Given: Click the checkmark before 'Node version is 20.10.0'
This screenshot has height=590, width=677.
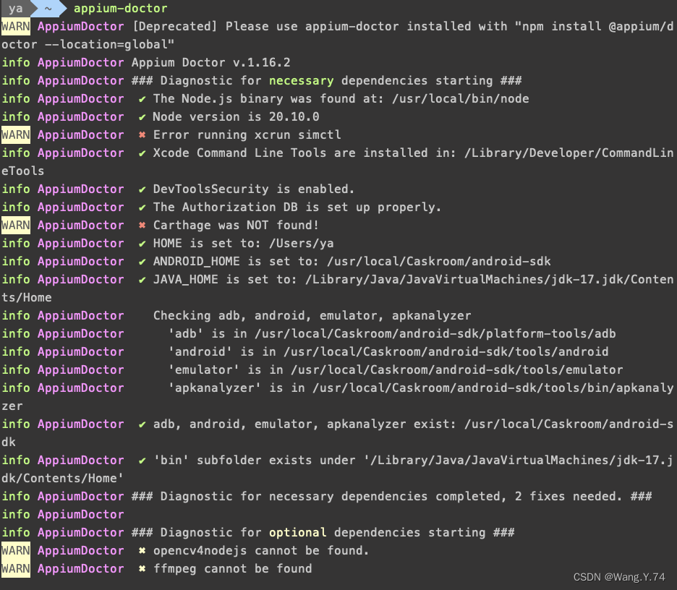Looking at the screenshot, I should coord(142,116).
